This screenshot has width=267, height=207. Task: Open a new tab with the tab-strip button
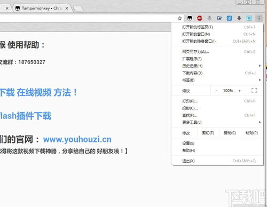click(x=78, y=9)
